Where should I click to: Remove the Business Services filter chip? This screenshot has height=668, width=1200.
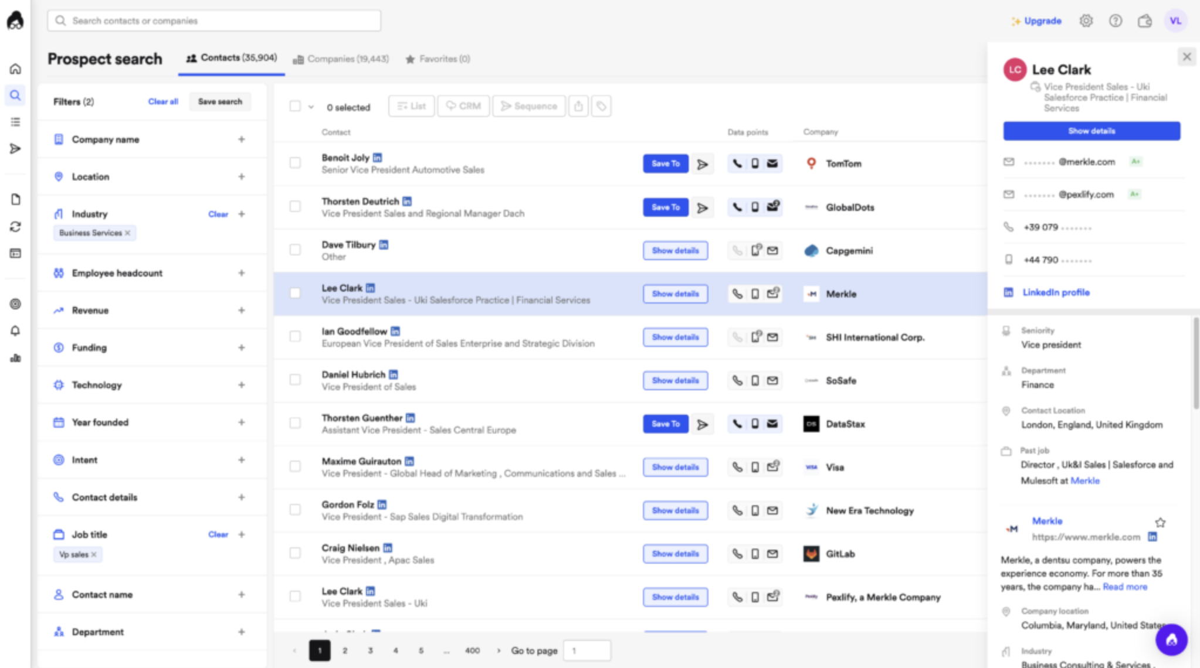click(128, 233)
